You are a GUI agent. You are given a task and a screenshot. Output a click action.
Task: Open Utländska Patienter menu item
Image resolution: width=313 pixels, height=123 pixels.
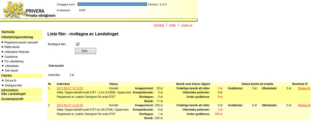[17, 52]
